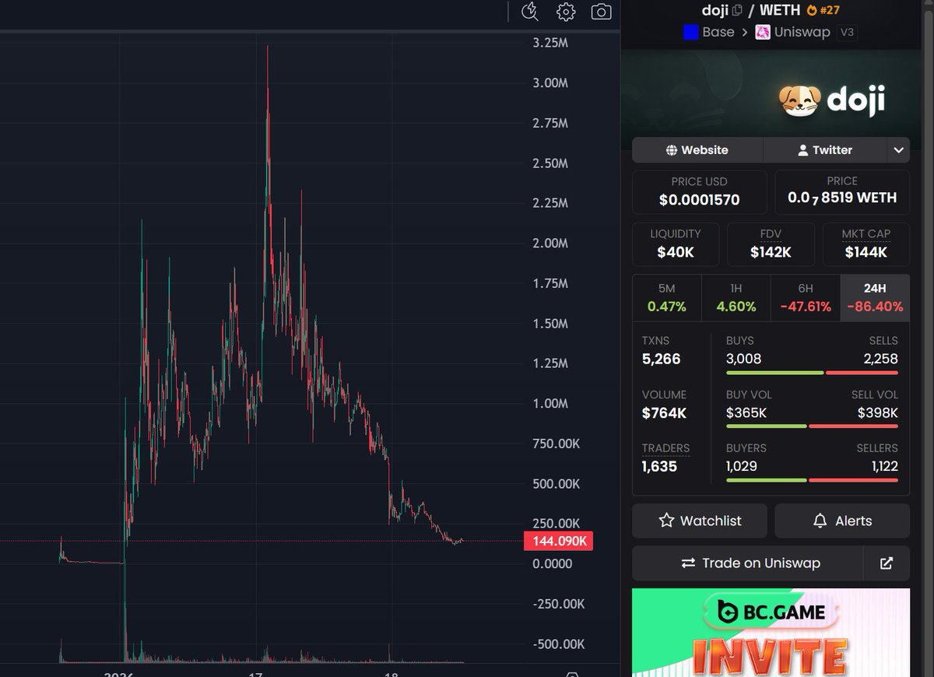934x677 pixels.
Task: Add doji to Watchlist
Action: tap(700, 521)
